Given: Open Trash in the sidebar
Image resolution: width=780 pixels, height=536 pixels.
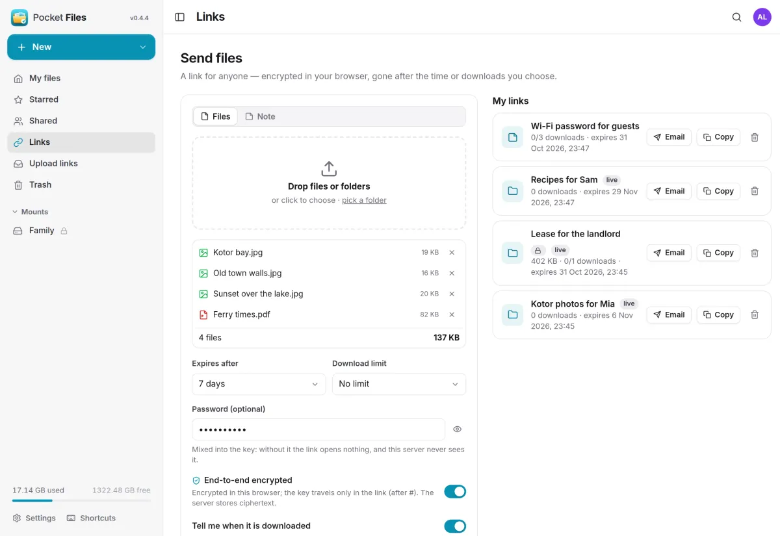Looking at the screenshot, I should coord(81,185).
